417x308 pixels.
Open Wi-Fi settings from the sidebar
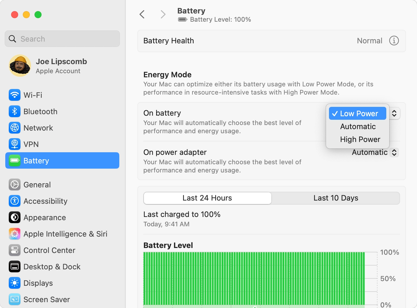(x=14, y=95)
